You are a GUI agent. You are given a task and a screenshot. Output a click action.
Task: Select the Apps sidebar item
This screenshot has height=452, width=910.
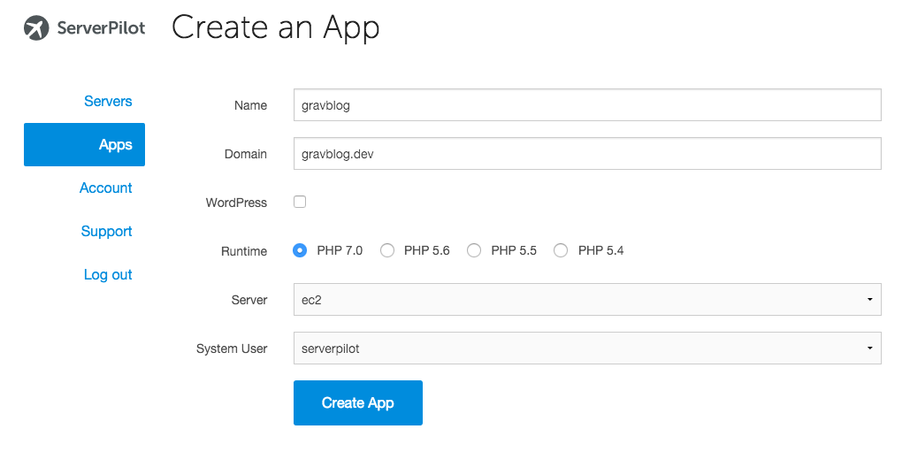pyautogui.click(x=84, y=144)
